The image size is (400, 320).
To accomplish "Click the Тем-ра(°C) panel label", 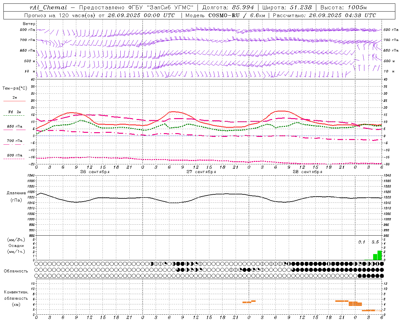I will 15,88.
